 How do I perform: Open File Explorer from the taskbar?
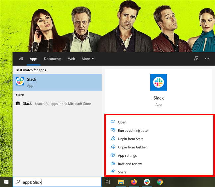(x=121, y=182)
